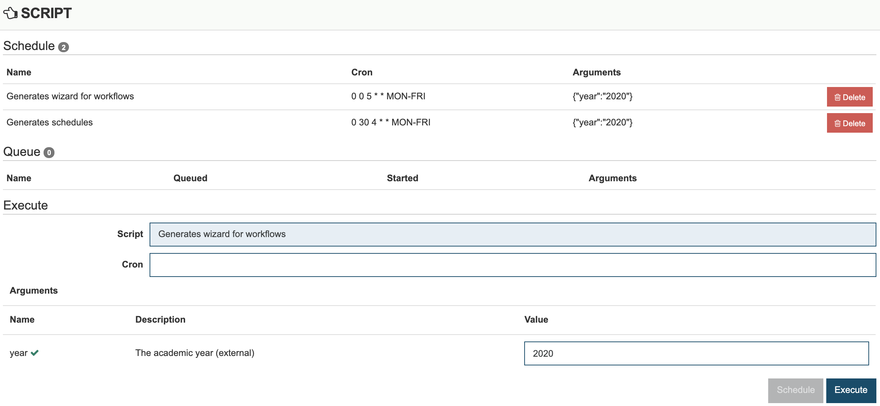Click the Execute section heading
The height and width of the screenshot is (406, 880).
(25, 205)
